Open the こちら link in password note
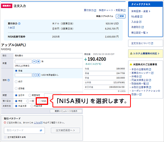The width and height of the screenshot is (164, 142). click(x=38, y=123)
